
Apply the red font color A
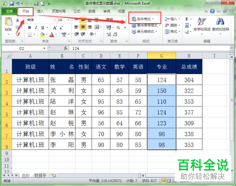[x=52, y=34]
